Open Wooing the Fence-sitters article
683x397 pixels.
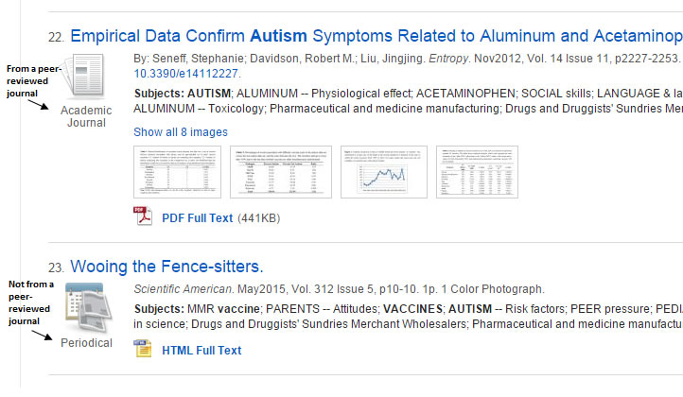[166, 267]
